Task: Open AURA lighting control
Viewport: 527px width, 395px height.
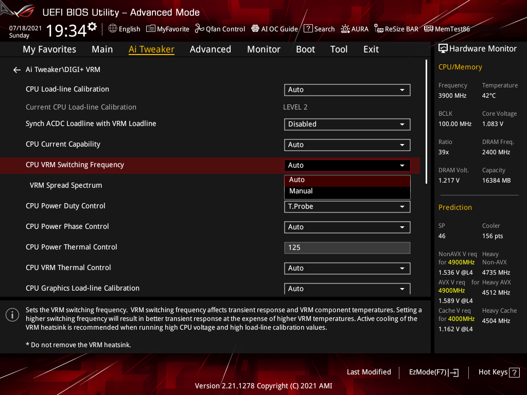Action: (355, 29)
